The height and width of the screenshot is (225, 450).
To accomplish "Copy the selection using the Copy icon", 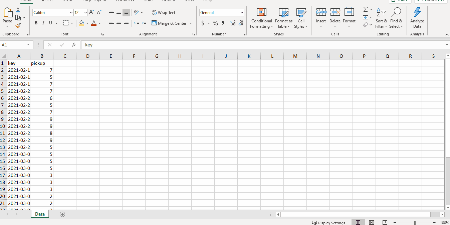I will point(18,18).
